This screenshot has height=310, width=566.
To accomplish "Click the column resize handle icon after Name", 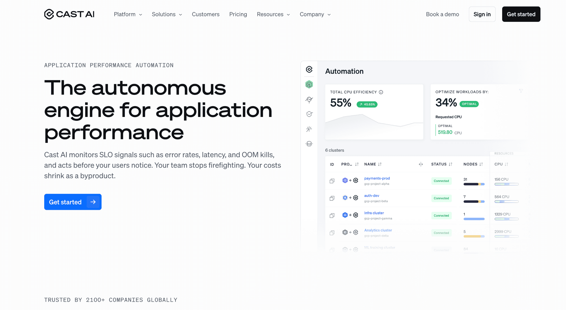I will [421, 164].
